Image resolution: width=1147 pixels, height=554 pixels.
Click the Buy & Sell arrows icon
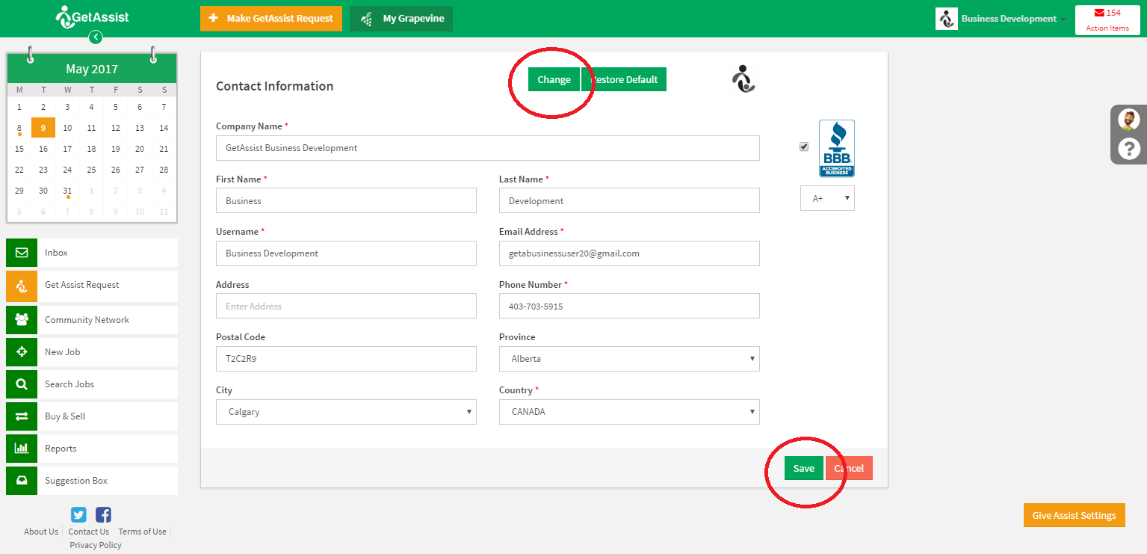click(22, 416)
